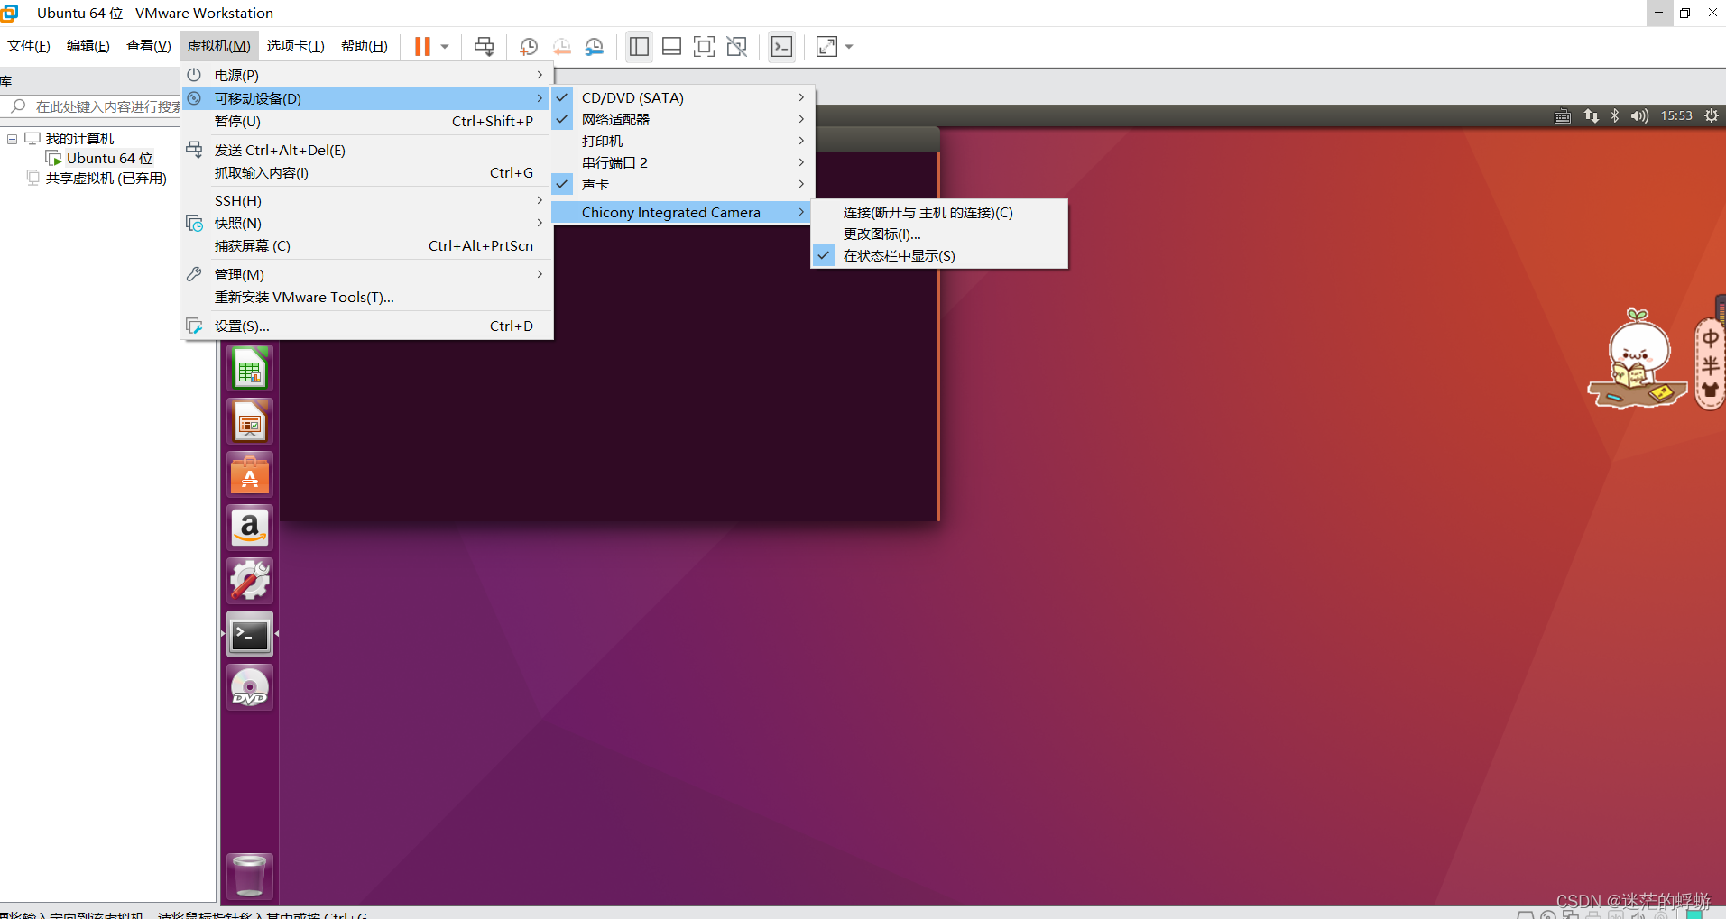Open the Amazon launcher icon
Screen dimensions: 1726x919
pyautogui.click(x=250, y=528)
